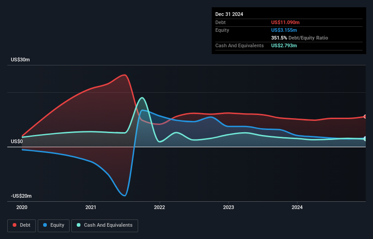The height and width of the screenshot is (239, 373).
Task: Click the mid-2021 debt line peak
Action: 124,75
